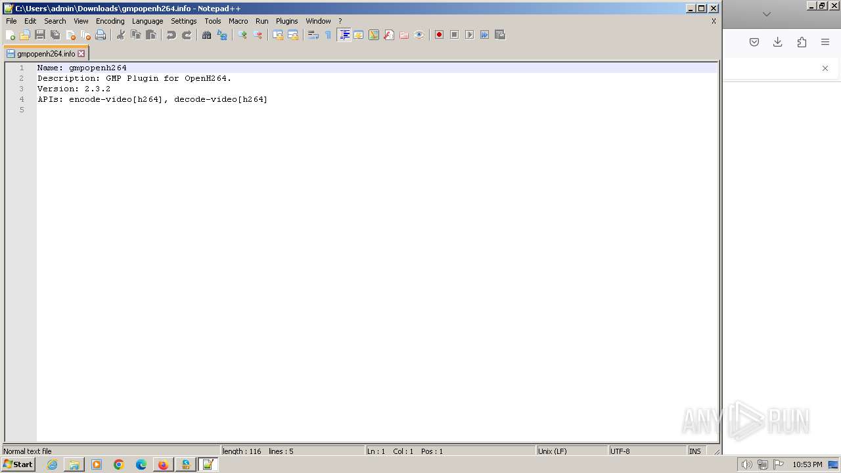
Task: Click the Open file toolbar icon
Action: point(25,35)
